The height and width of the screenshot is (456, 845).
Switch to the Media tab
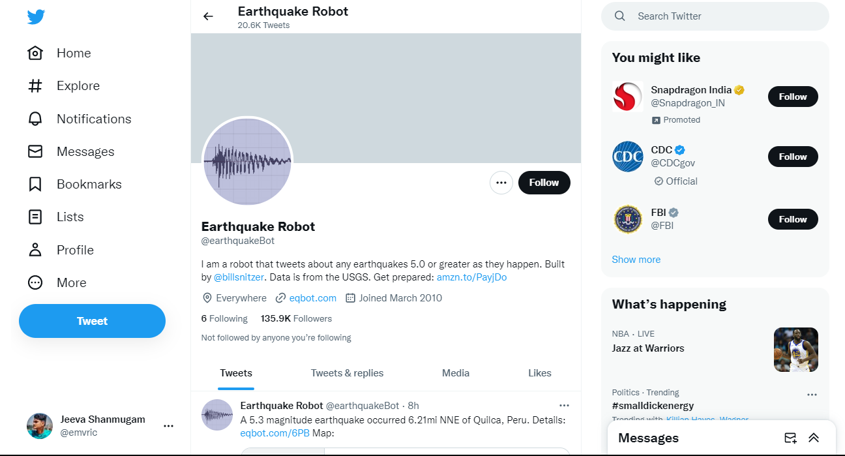tap(456, 373)
